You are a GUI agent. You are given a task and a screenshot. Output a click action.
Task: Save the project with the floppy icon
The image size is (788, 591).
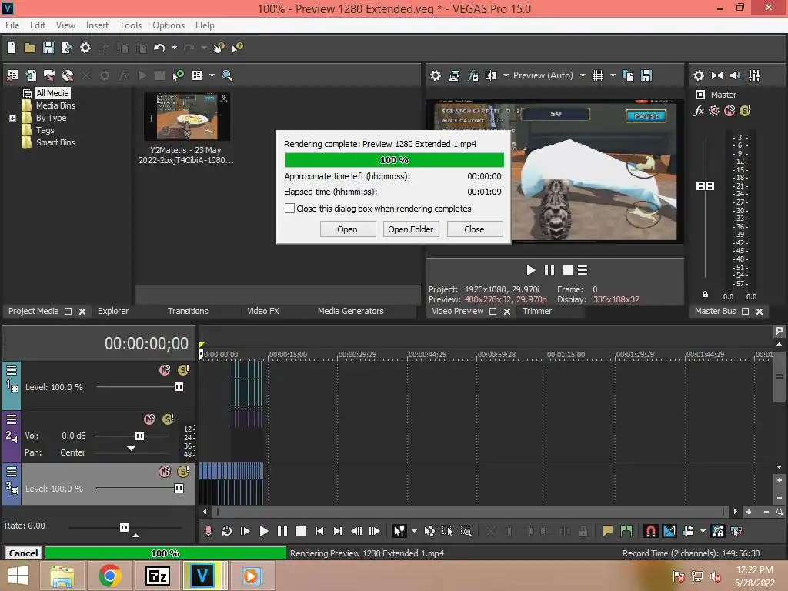tap(48, 48)
